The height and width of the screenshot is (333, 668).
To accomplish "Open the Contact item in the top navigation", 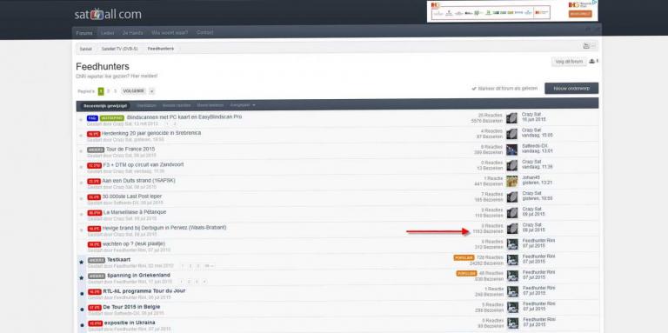I will [205, 32].
